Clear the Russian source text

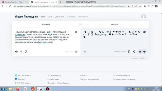click(76, 32)
